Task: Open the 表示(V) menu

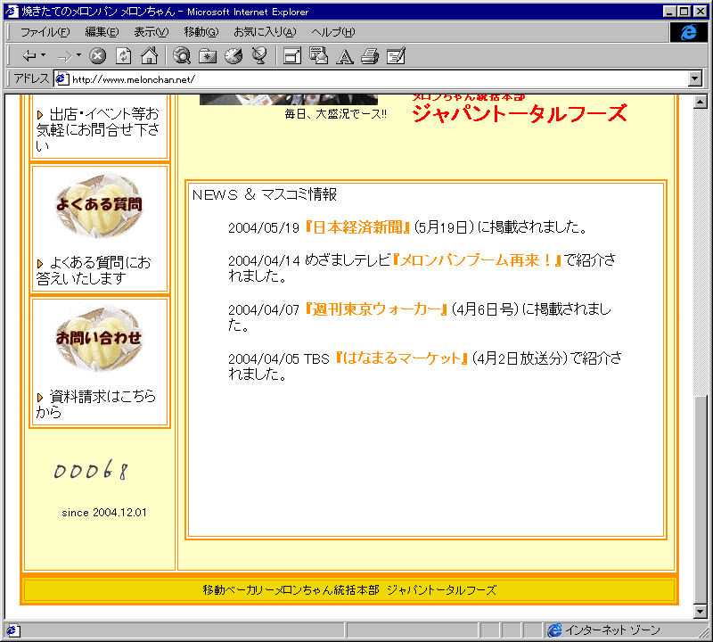Action: 151,32
